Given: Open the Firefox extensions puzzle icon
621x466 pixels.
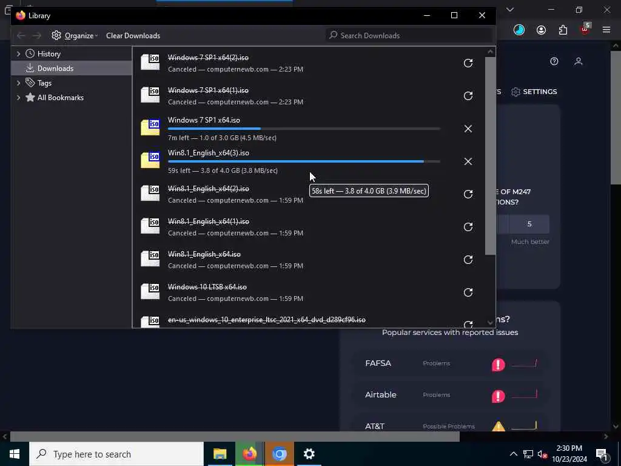Looking at the screenshot, I should point(563,30).
